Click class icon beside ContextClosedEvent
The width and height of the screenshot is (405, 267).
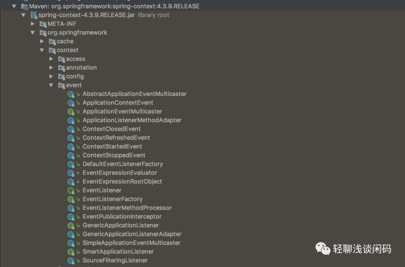pos(71,129)
